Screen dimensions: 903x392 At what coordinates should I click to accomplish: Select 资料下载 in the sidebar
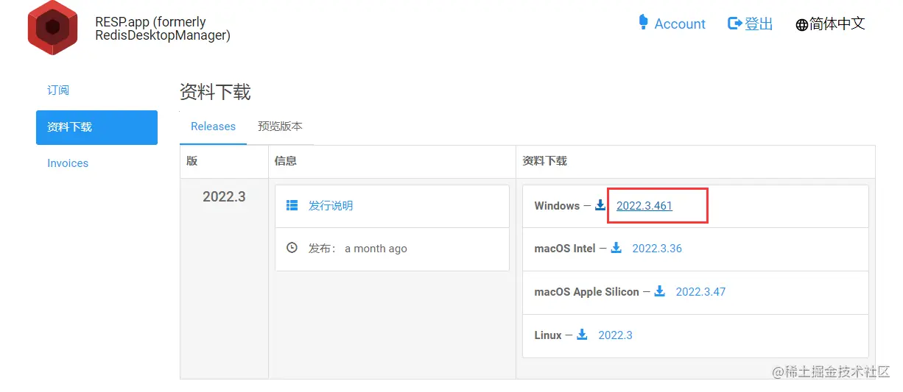(96, 127)
